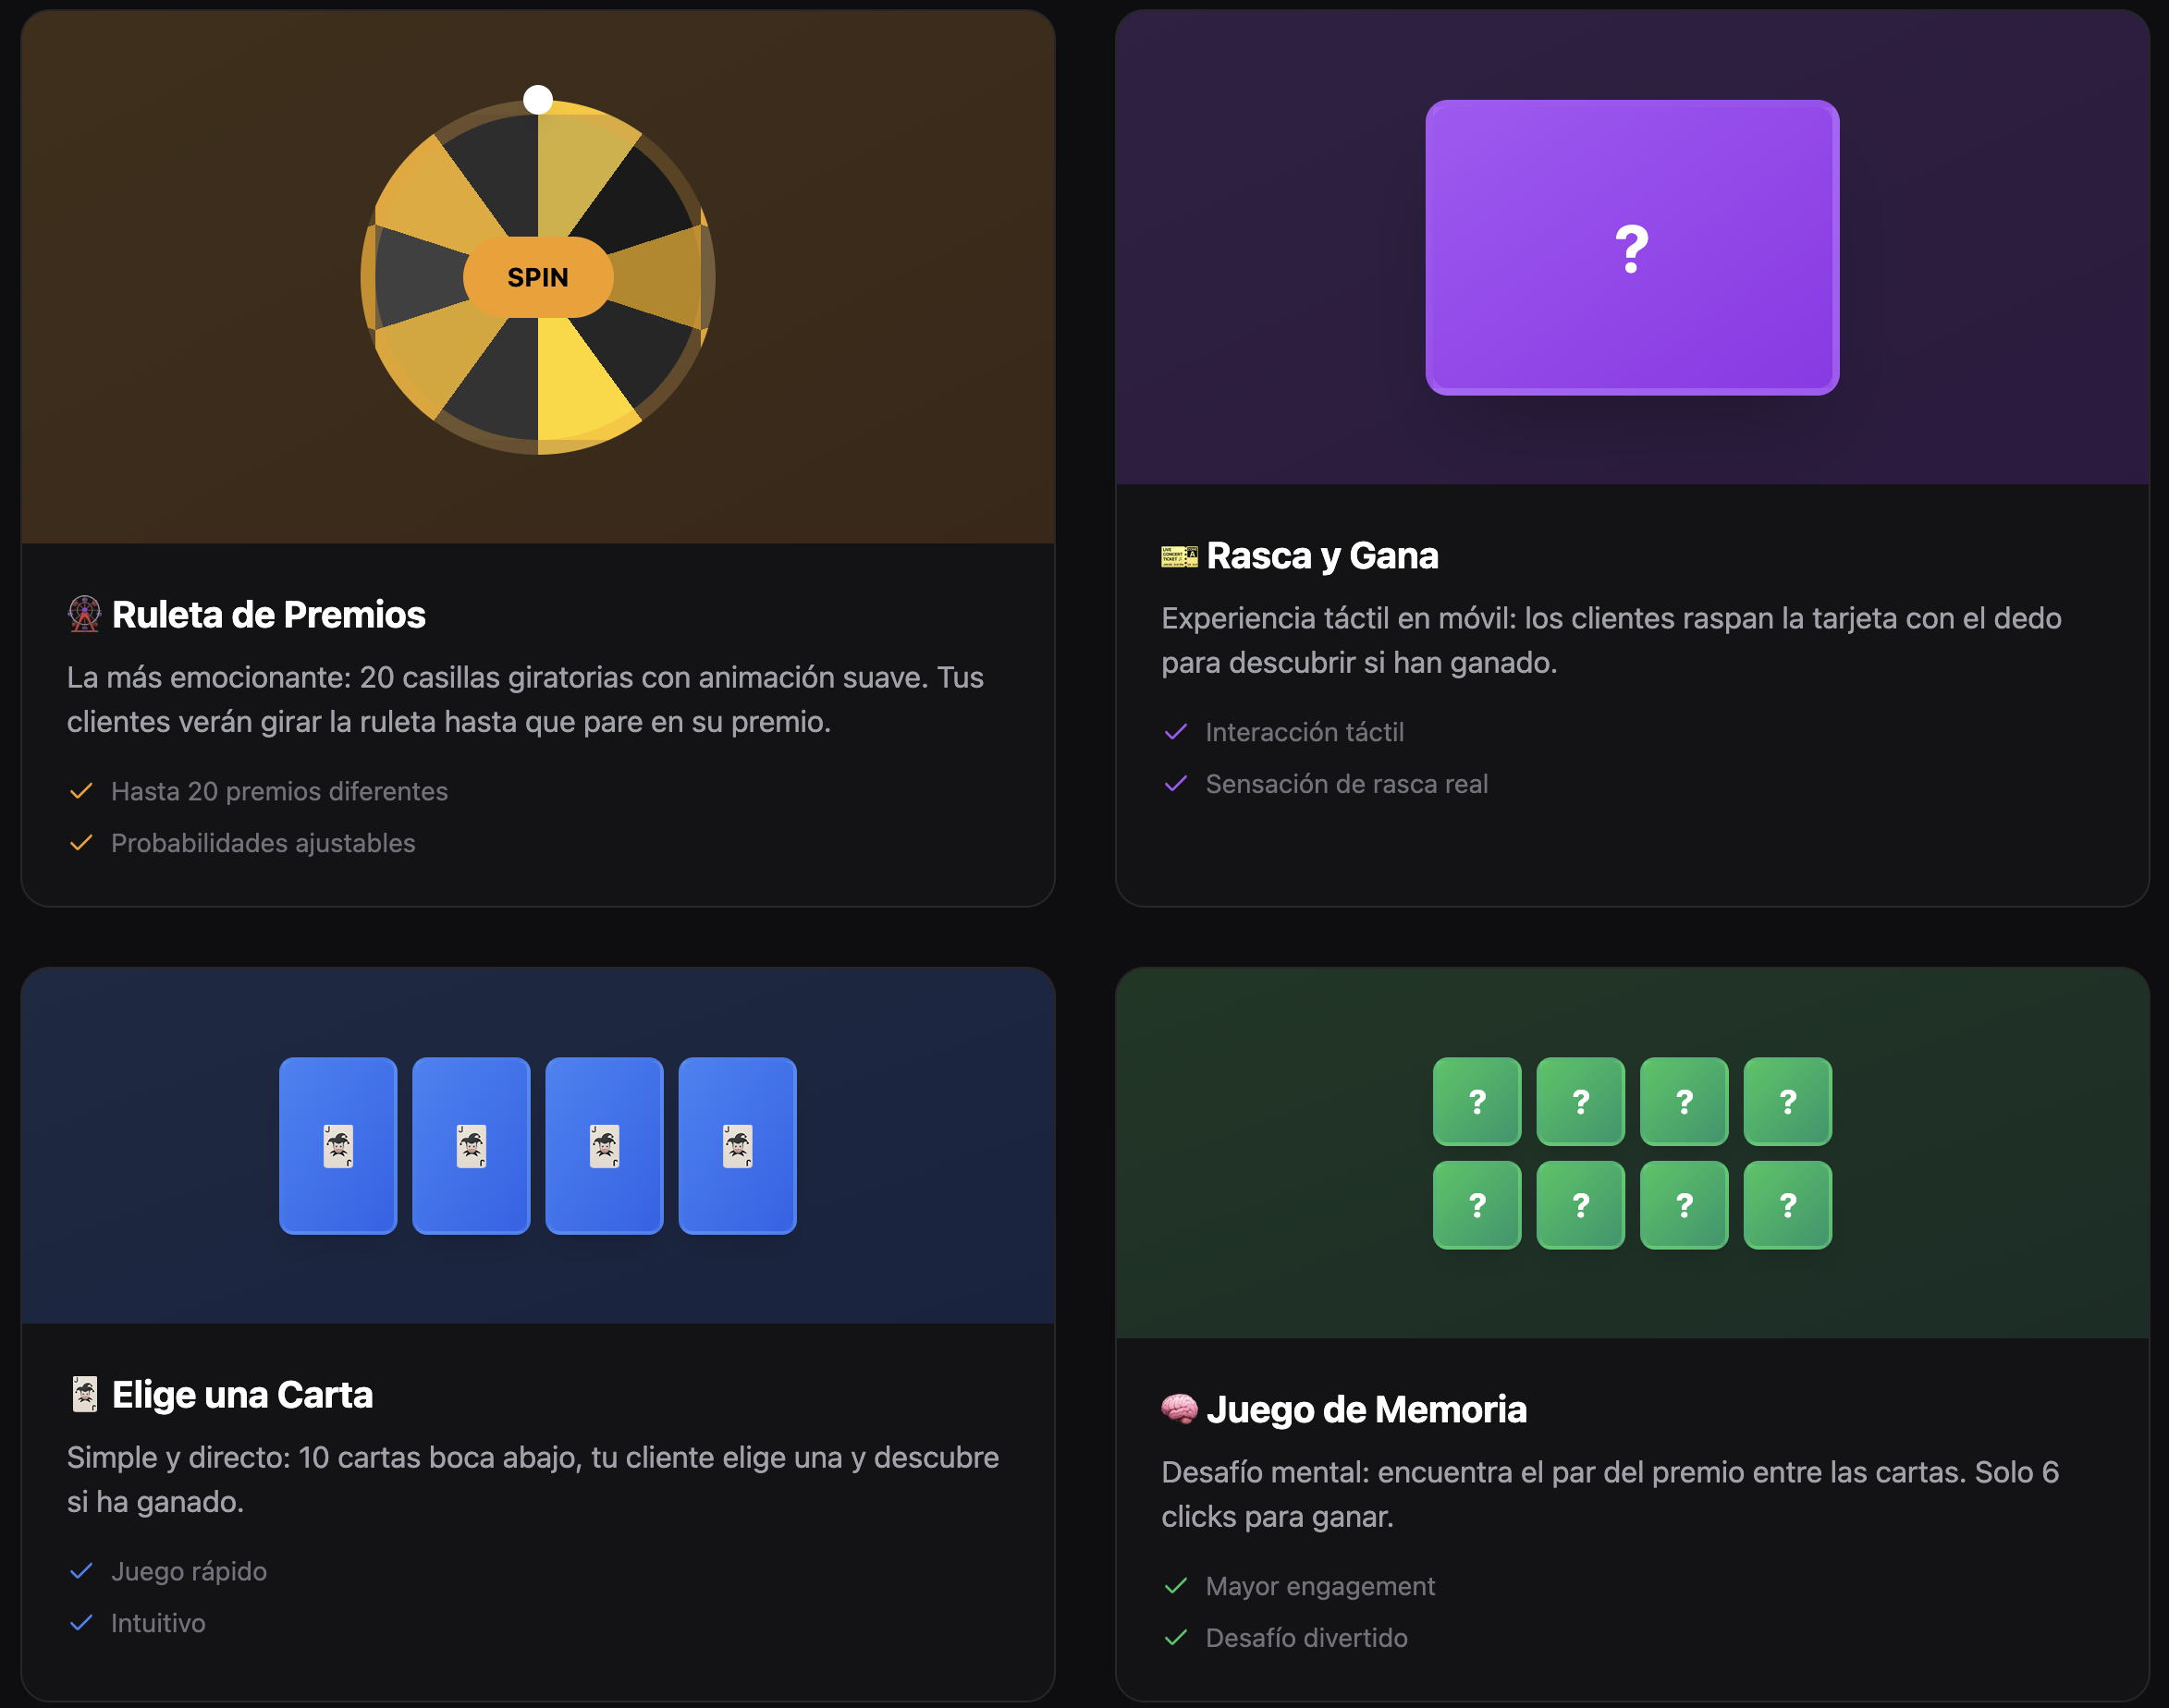Click the ticket icon beside Rasca y Gana
The image size is (2169, 1708).
point(1179,556)
